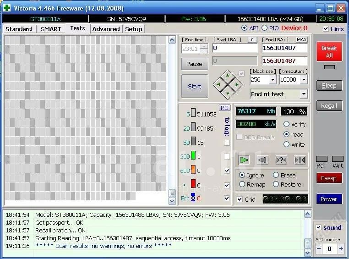
Task: Select the random access scan icon
Action: tap(281, 160)
